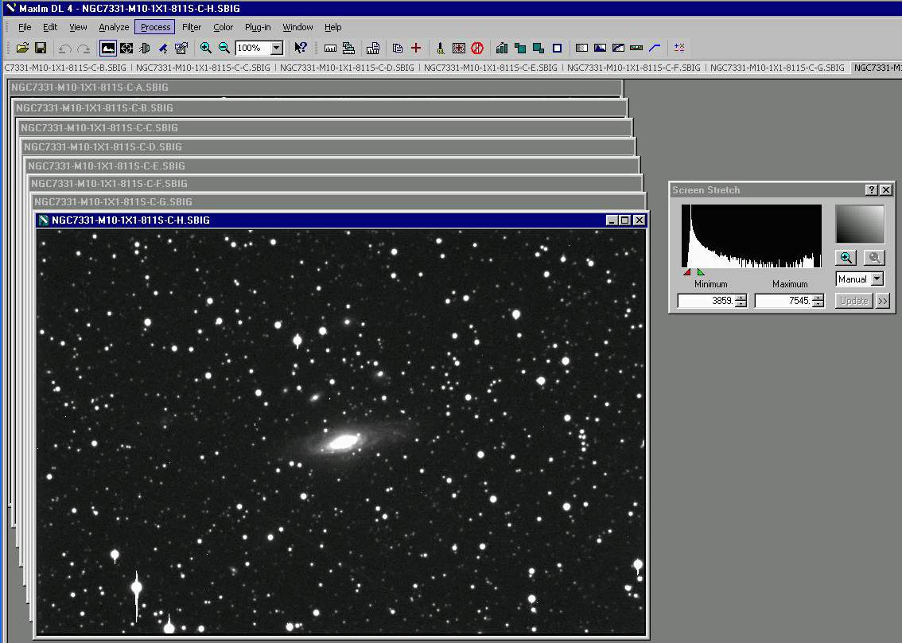Click the Screen Stretch help question button
Screen dimensions: 902x643
click(x=872, y=190)
